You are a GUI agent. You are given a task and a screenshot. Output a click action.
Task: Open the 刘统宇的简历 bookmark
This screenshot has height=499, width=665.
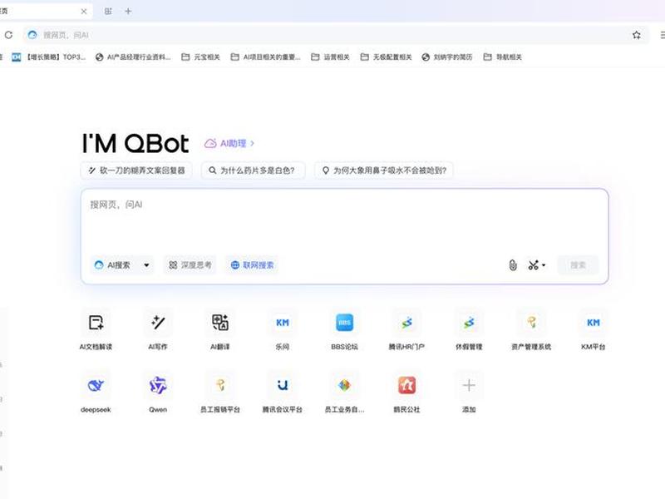447,57
